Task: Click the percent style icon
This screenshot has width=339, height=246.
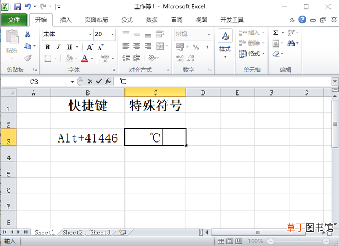Action: click(196, 47)
